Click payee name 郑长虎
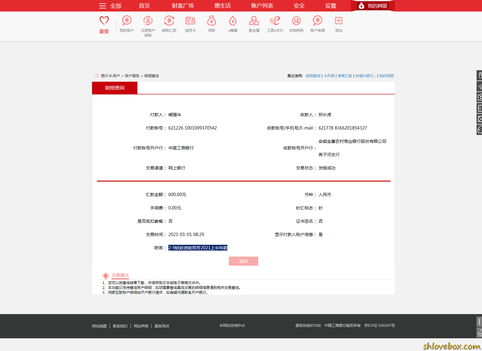This screenshot has width=482, height=351. (325, 115)
